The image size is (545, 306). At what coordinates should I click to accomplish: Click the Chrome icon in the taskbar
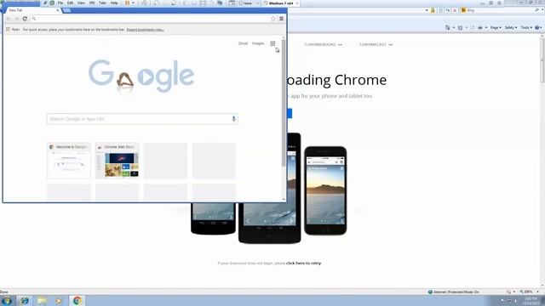coord(77,300)
